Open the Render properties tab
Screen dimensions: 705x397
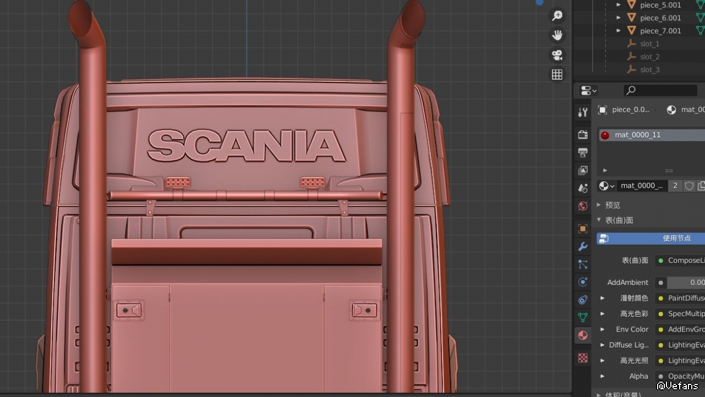tap(583, 135)
